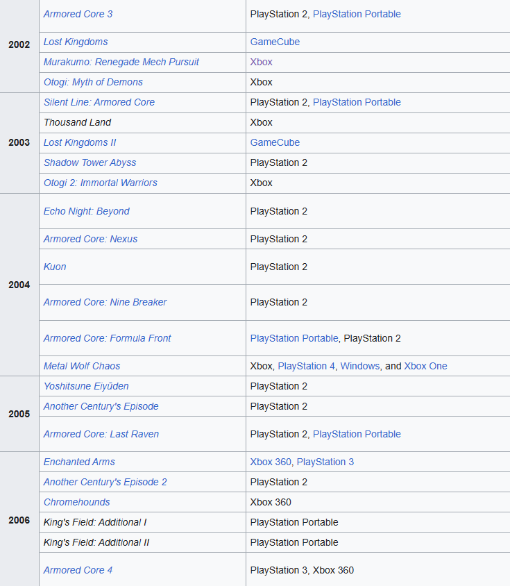Open Yoshitsune Eiyūden link

coord(86,387)
